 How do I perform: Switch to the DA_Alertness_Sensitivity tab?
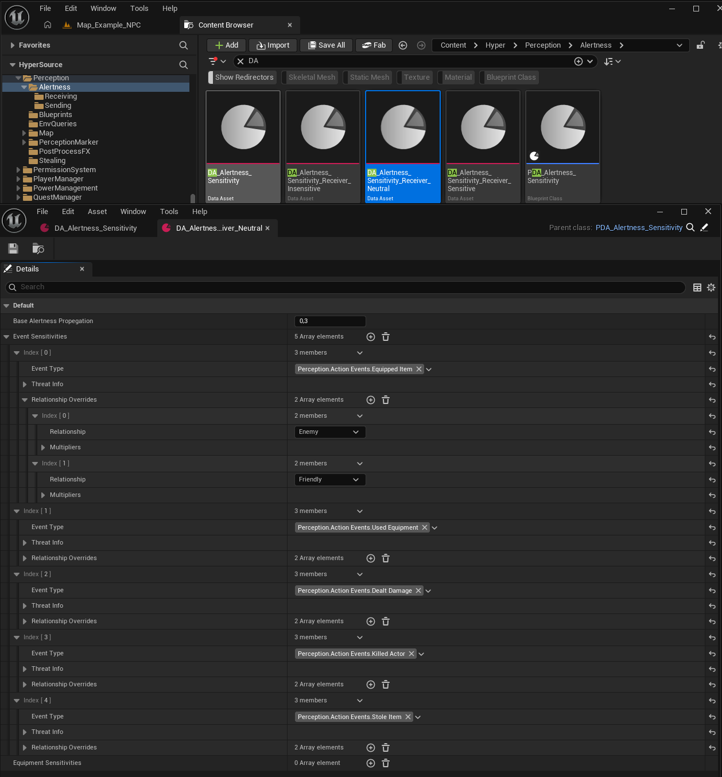click(95, 228)
